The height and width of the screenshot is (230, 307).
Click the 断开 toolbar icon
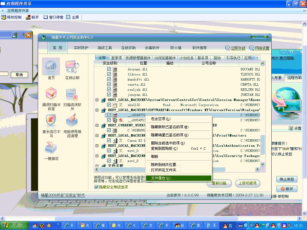tap(28, 17)
